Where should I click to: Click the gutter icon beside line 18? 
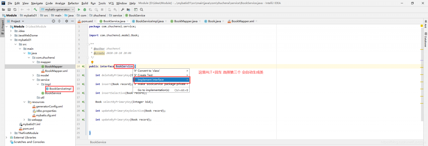83,102
